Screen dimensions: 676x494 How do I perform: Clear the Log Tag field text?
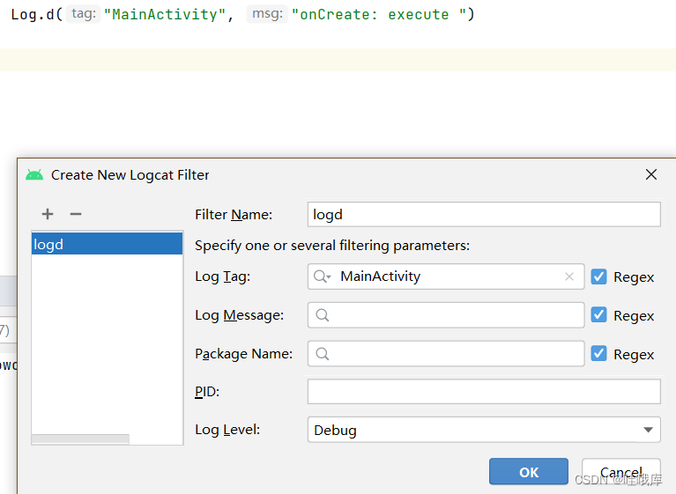coord(569,276)
